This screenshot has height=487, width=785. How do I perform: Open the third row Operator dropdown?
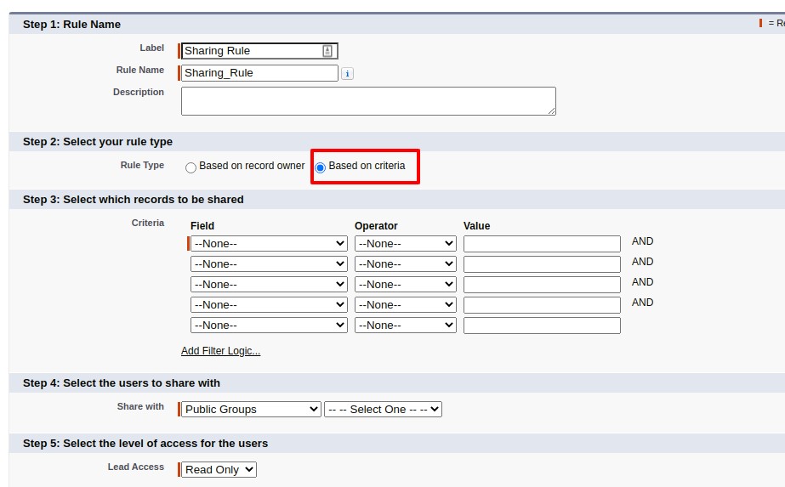pos(405,285)
